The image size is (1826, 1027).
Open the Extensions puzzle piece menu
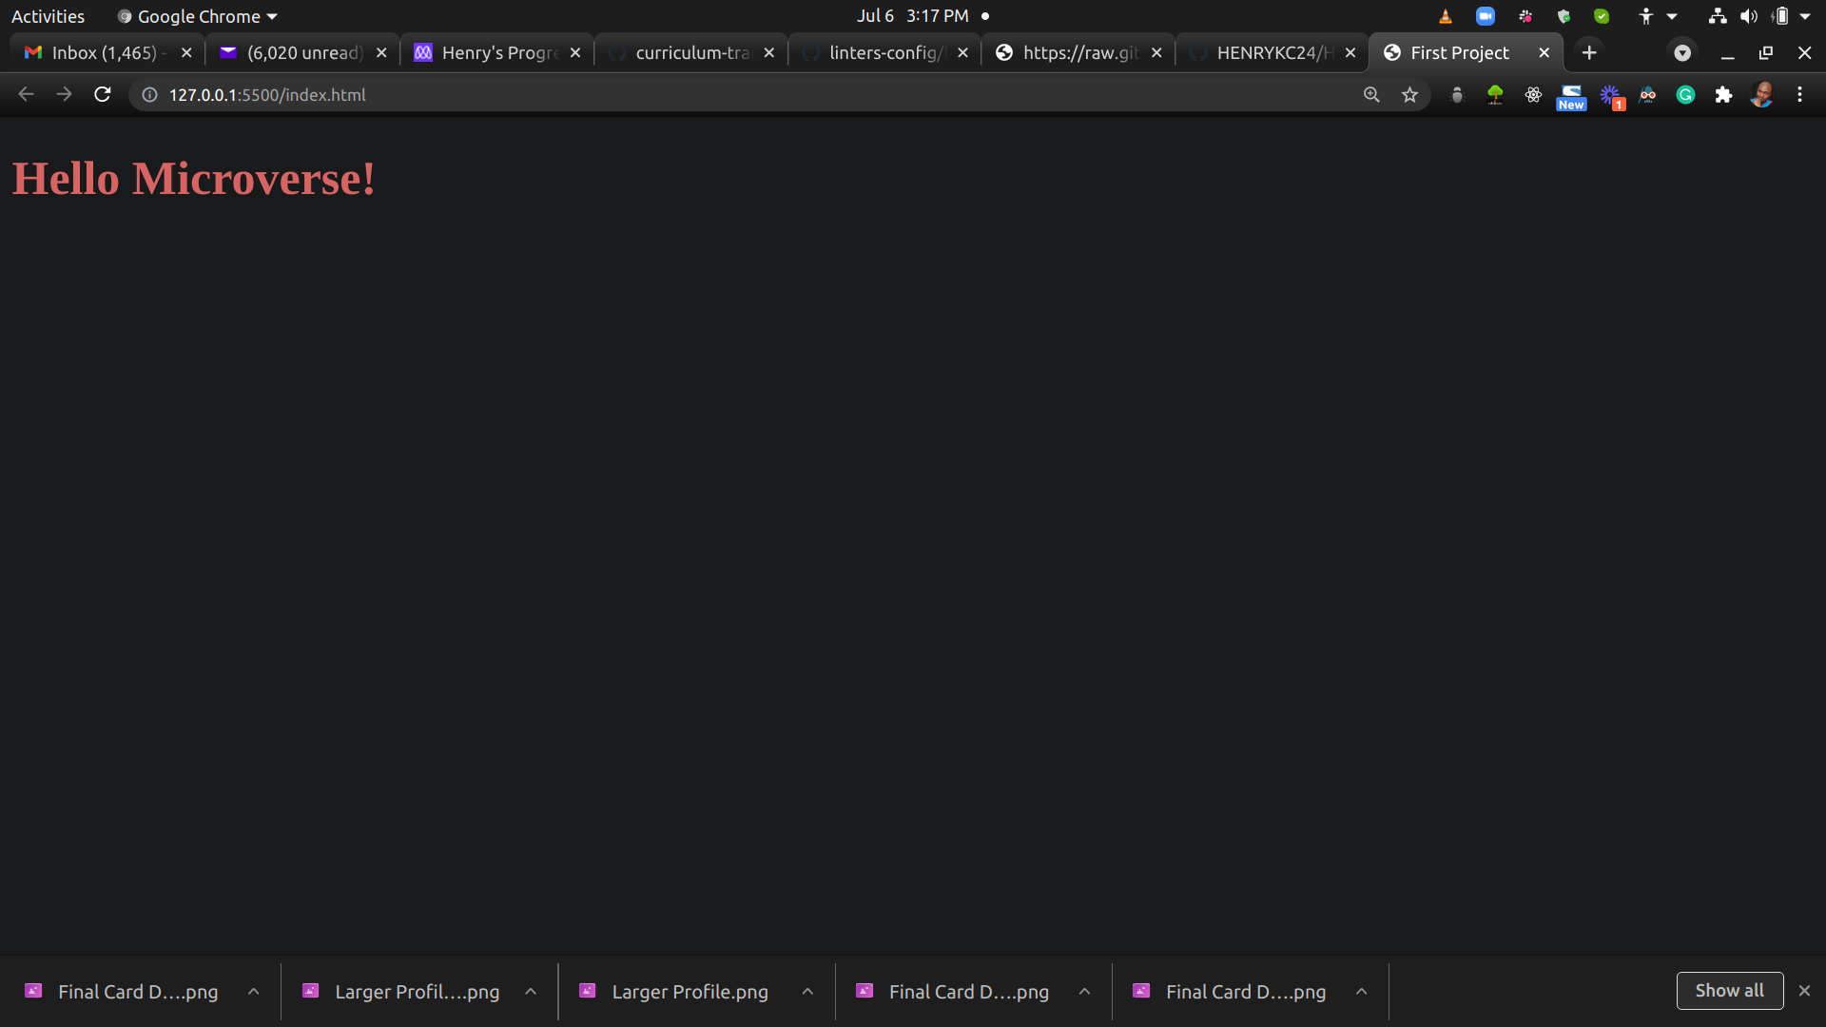pos(1723,94)
